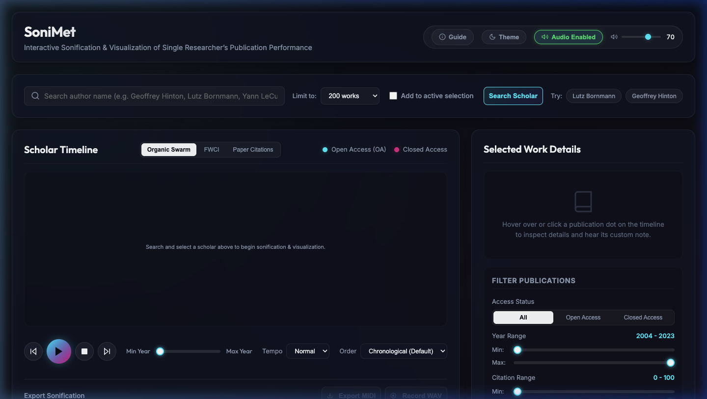
Task: Start playback with the play button
Action: (59, 351)
